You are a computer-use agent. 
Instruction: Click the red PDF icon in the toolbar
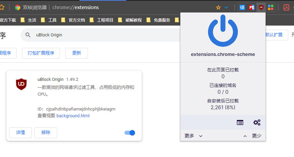pos(286,7)
